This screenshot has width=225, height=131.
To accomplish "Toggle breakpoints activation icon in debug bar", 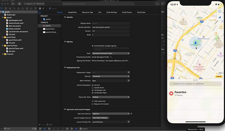I will click(45, 129).
